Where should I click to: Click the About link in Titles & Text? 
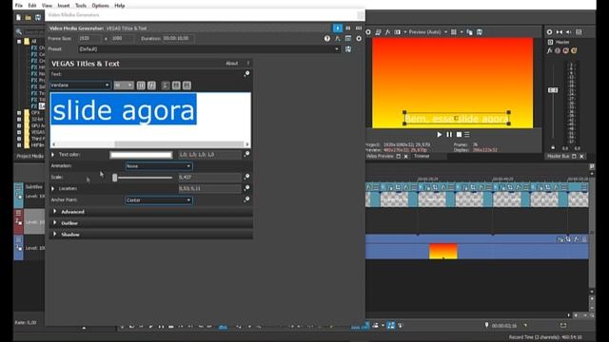[232, 64]
